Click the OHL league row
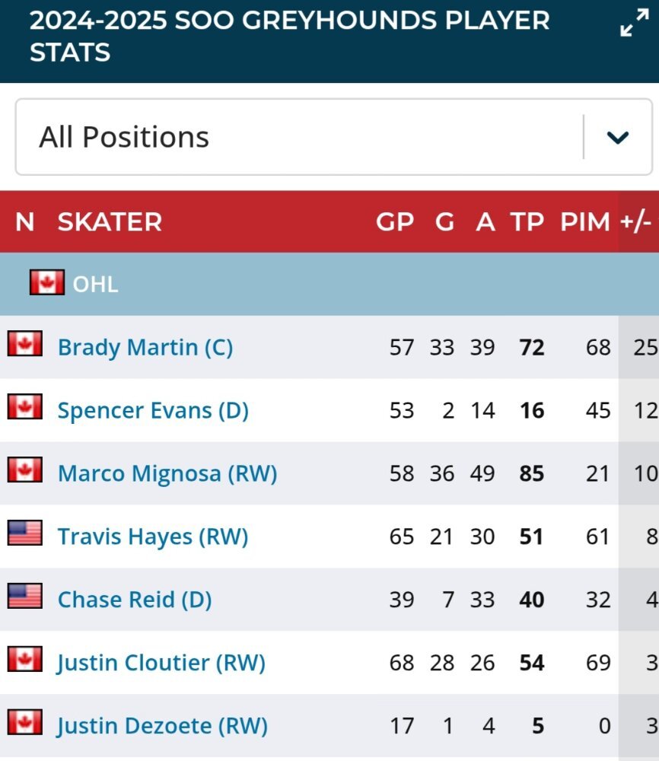Viewport: 659px width, 761px height. coord(329,284)
